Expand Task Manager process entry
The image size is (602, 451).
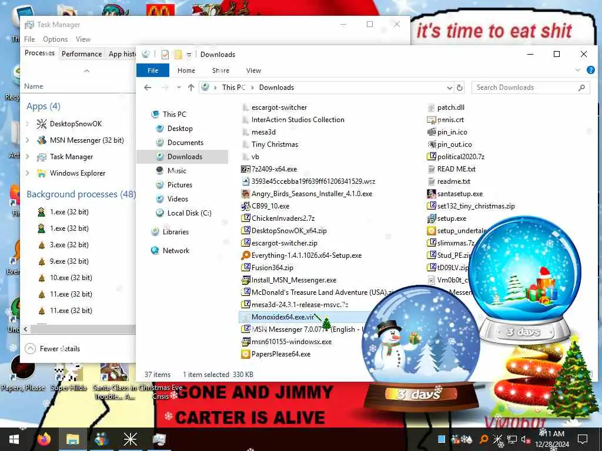tap(27, 157)
